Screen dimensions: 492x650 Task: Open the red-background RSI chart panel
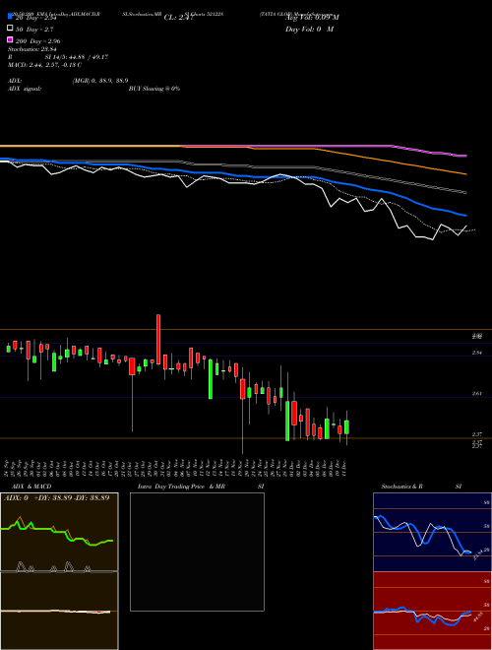[432, 611]
